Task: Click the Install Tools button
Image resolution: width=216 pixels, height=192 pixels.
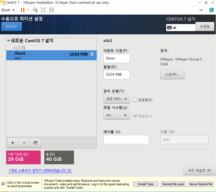Action: [146, 184]
